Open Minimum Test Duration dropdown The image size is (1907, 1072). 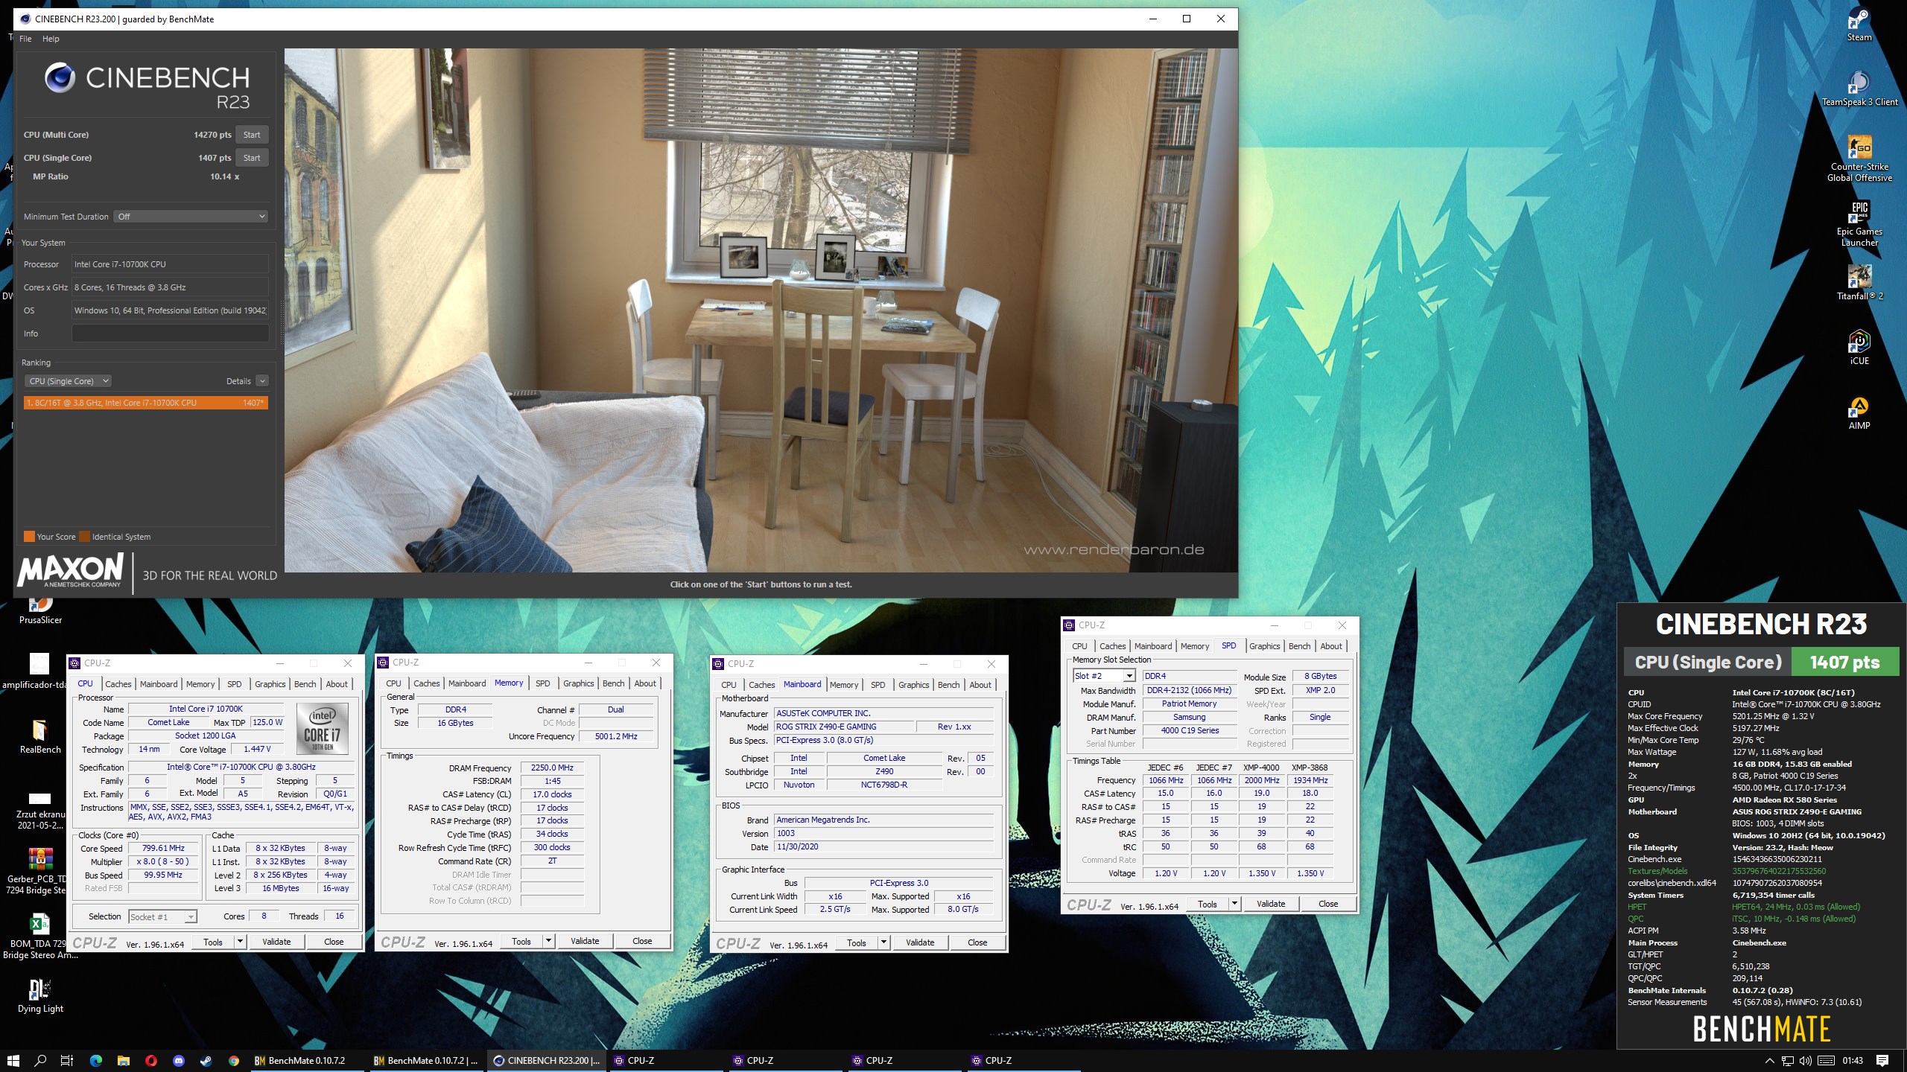point(191,217)
